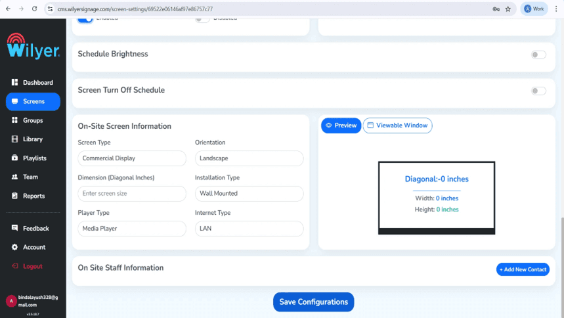The height and width of the screenshot is (318, 564).
Task: Open the Screen Type dropdown
Action: [132, 158]
